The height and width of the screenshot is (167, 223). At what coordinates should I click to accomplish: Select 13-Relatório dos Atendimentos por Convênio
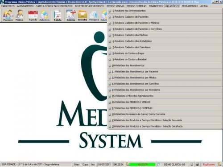tap(165, 84)
